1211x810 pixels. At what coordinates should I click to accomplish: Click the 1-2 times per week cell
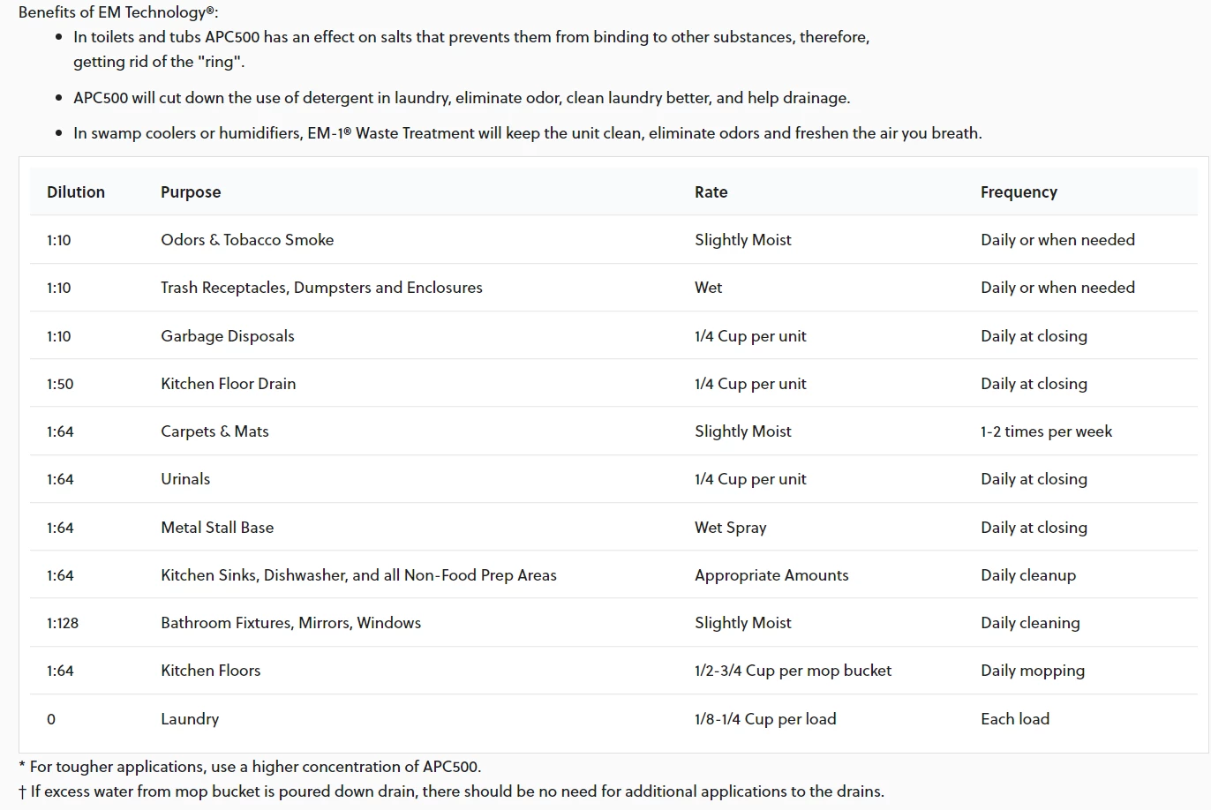point(1046,431)
